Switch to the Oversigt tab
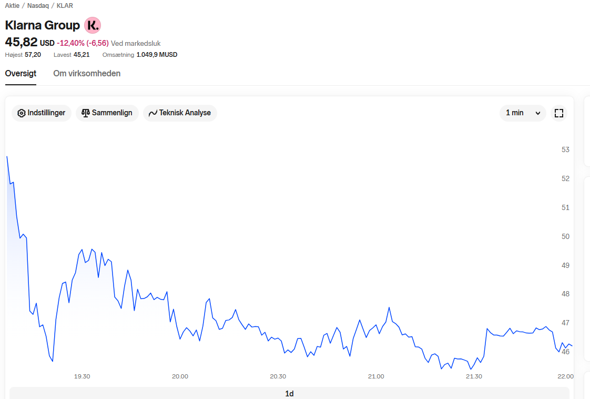The image size is (590, 399). pyautogui.click(x=21, y=74)
